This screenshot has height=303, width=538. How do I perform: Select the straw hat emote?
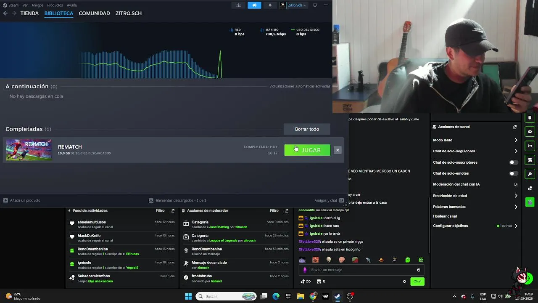coord(381,260)
